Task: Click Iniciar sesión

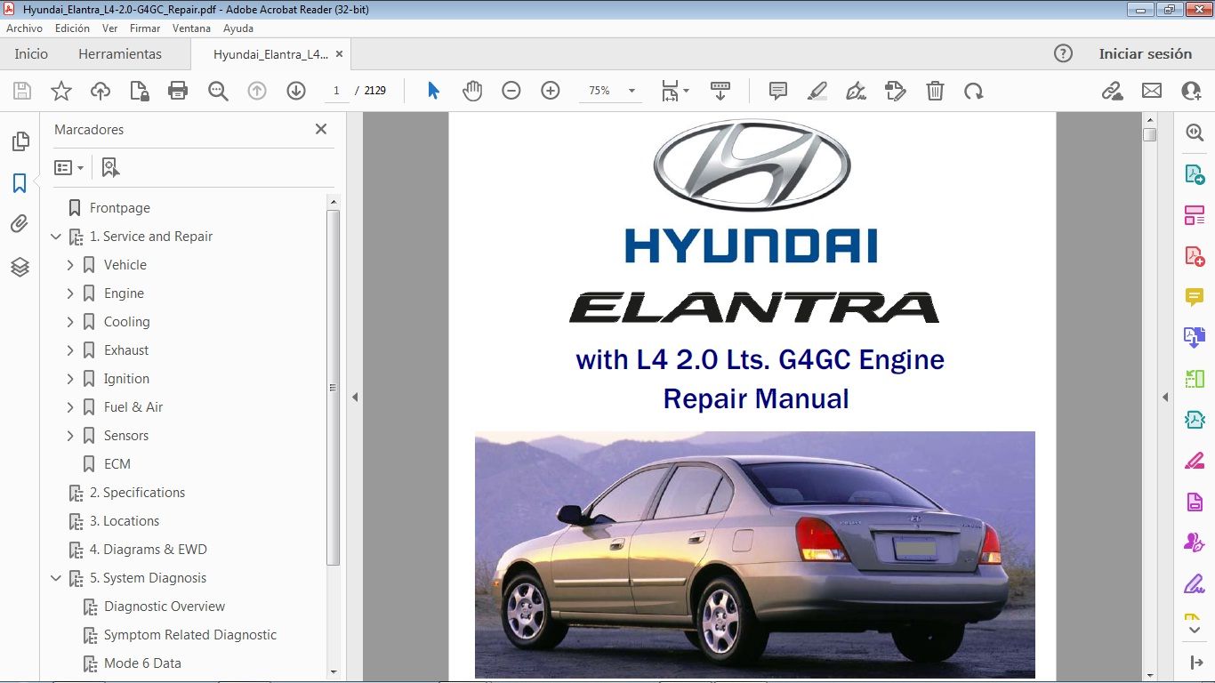Action: (1145, 53)
